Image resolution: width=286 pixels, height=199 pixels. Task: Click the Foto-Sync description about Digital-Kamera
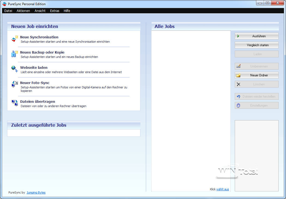pos(74,89)
